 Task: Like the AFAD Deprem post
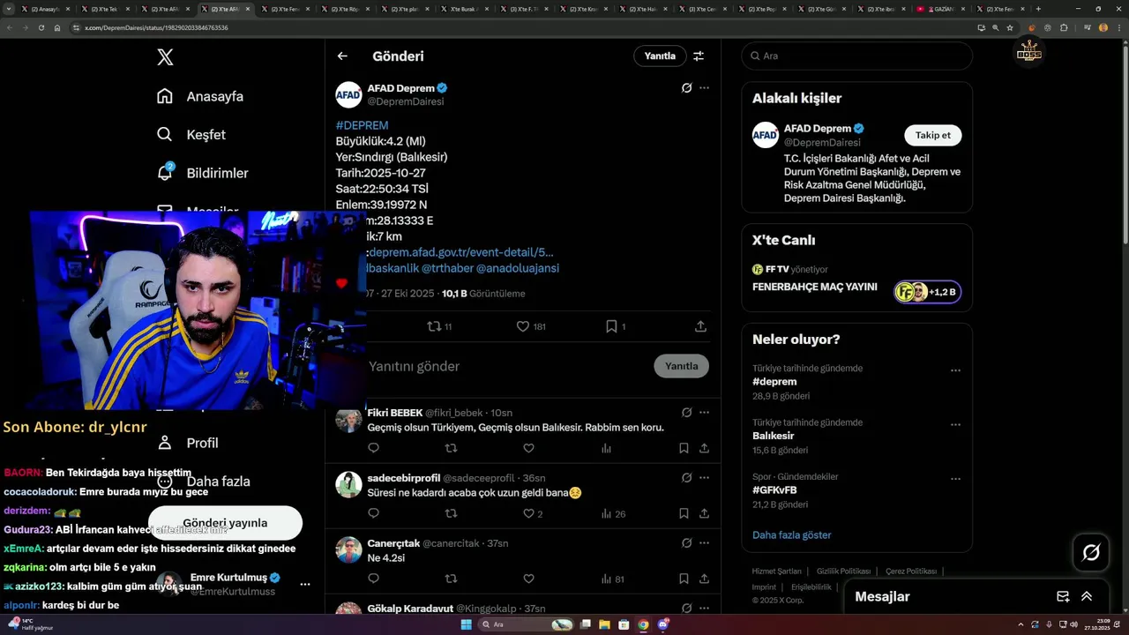tap(522, 326)
